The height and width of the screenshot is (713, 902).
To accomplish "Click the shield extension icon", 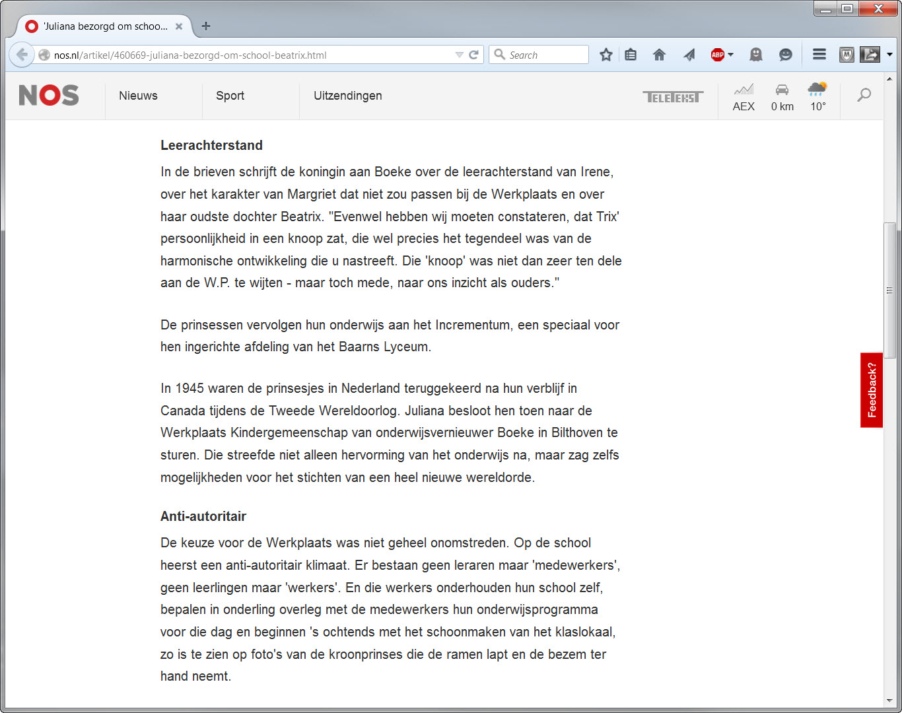I will click(847, 55).
